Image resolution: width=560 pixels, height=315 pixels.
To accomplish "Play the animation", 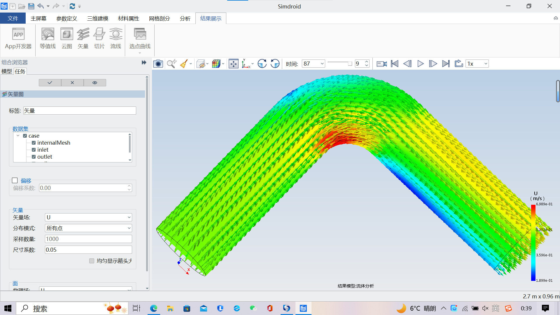I will click(420, 64).
